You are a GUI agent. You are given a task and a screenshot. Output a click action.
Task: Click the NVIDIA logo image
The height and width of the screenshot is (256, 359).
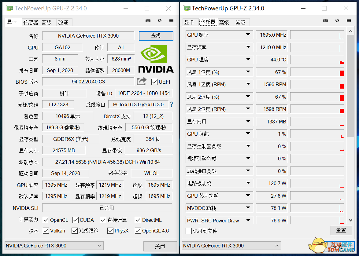[156, 59]
